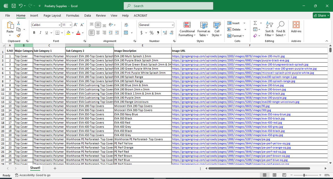Viewport: 333px width, 179px height.
Task: Open Format as Table dropdown
Action: pyautogui.click(x=204, y=29)
